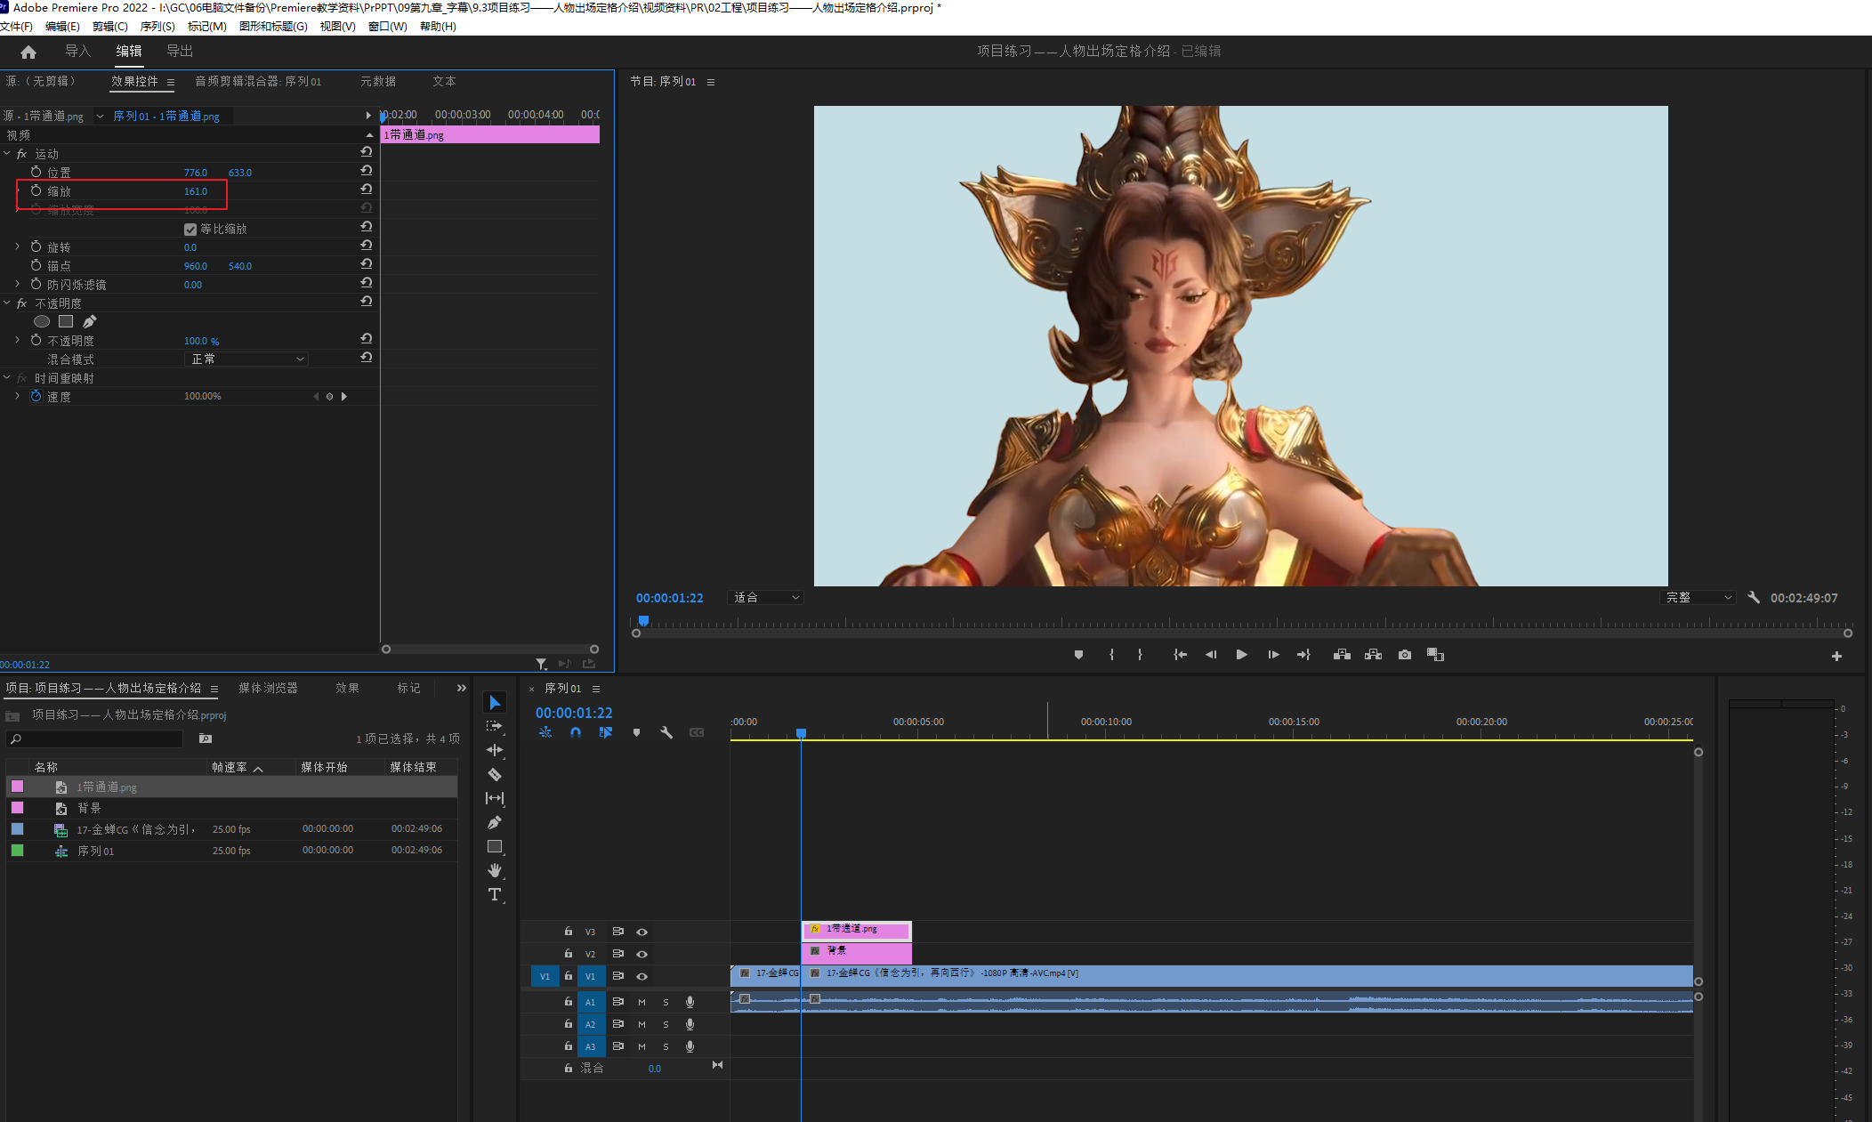
Task: Toggle timeline Snap magnet icon
Action: tap(576, 732)
